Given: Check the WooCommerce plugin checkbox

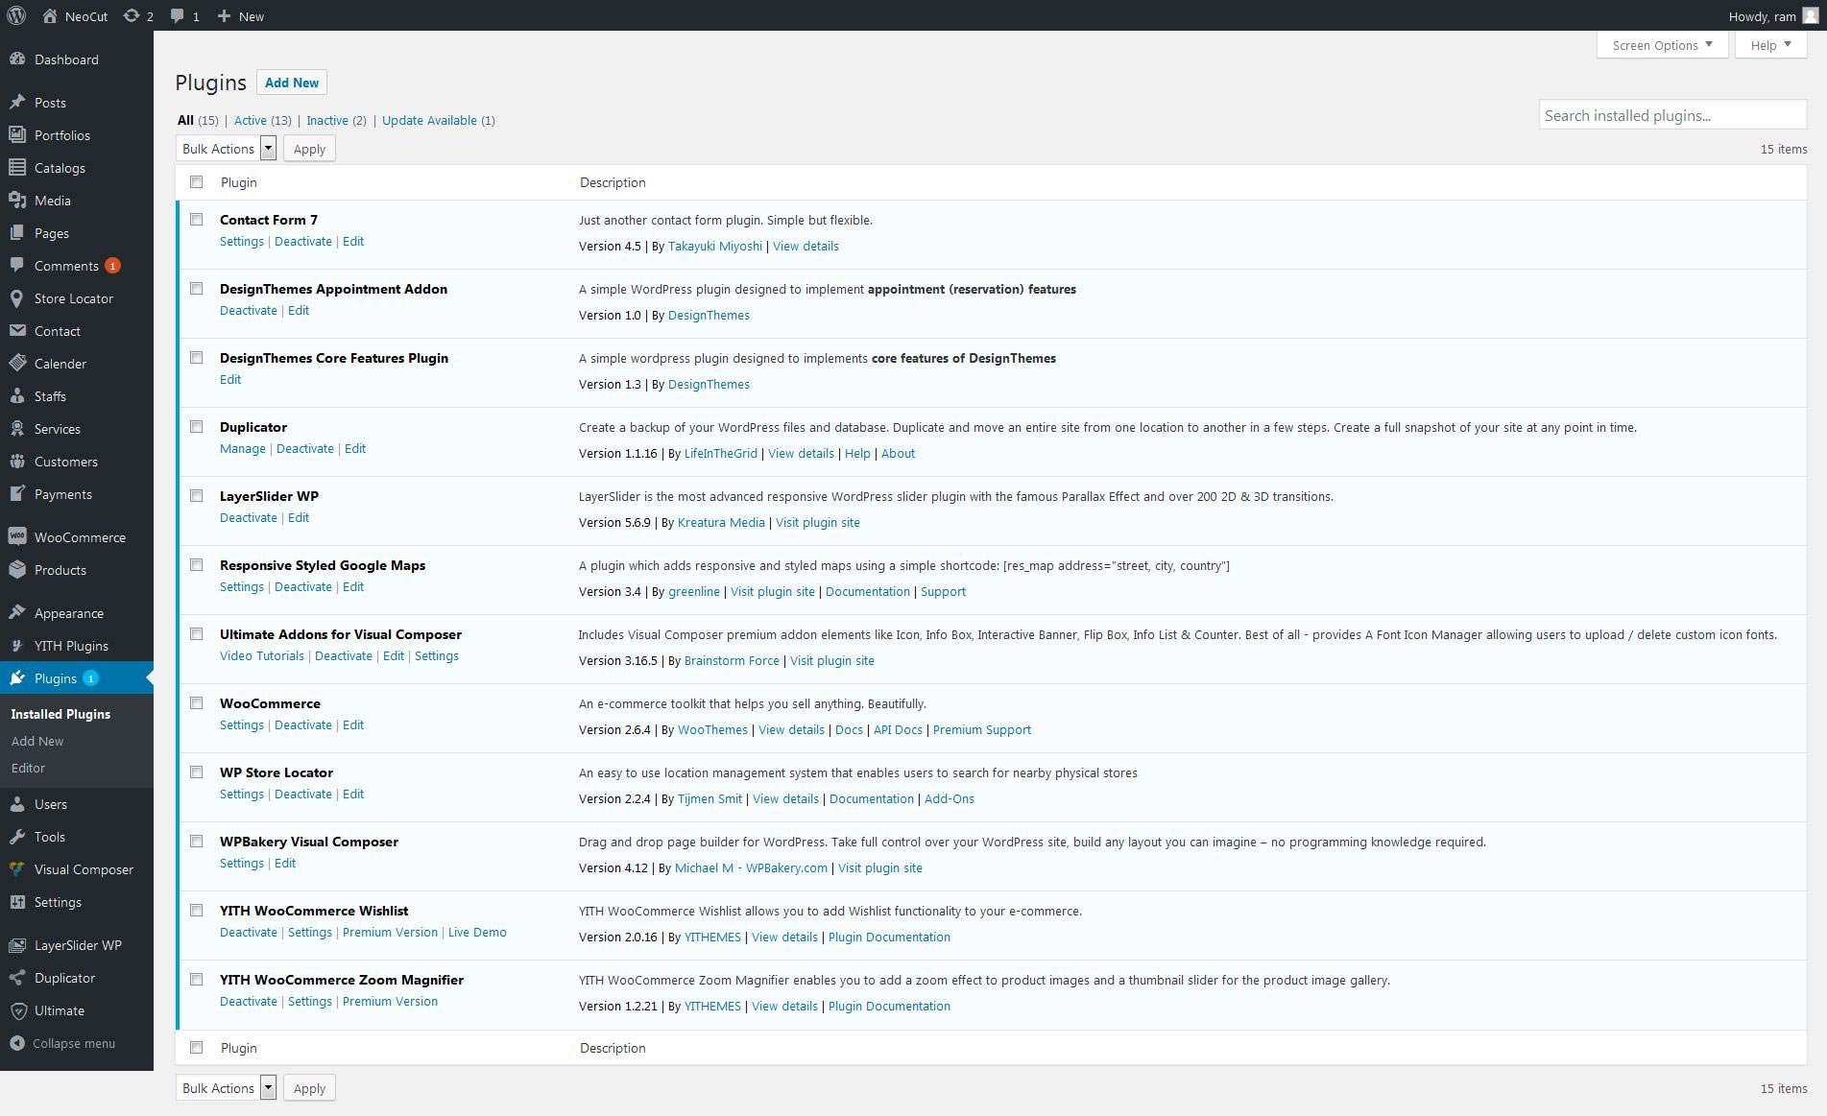Looking at the screenshot, I should pyautogui.click(x=197, y=703).
